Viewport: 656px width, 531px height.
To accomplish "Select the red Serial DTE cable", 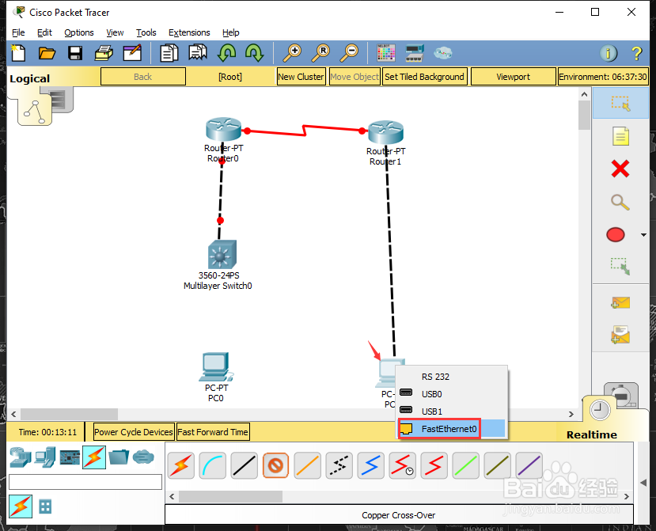I will coord(434,465).
